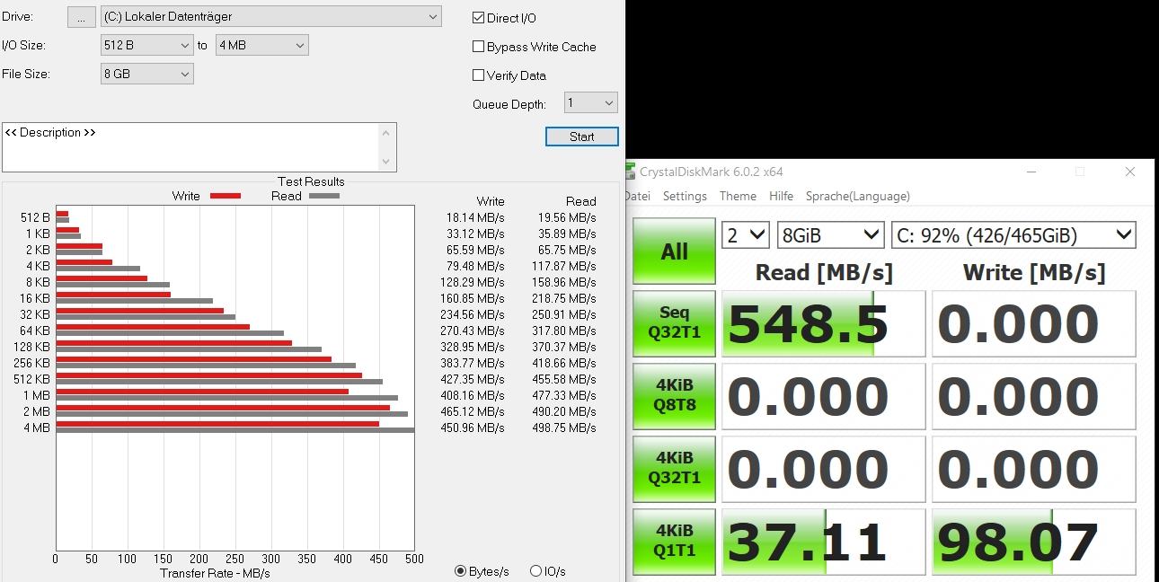The image size is (1159, 582).
Task: Expand the minimum I/O Size dropdown 512 B
Action: click(147, 45)
